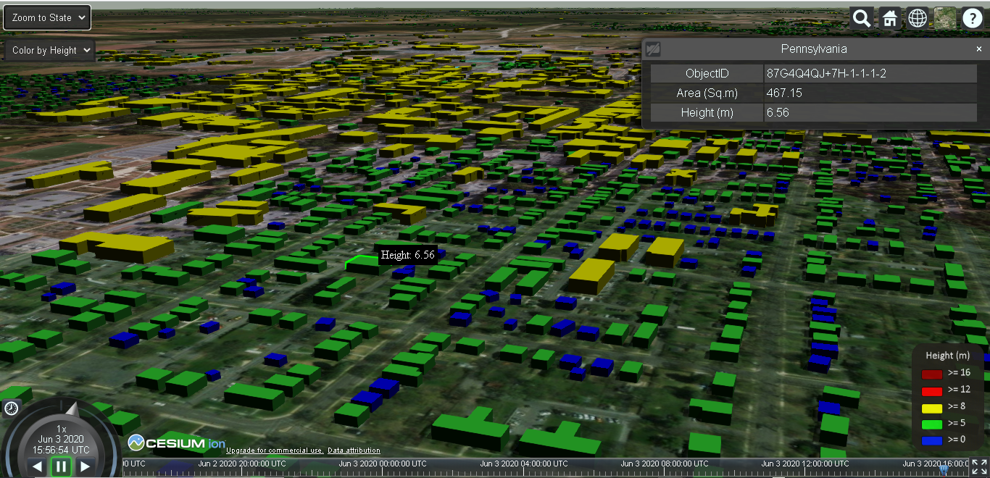Play animation in reverse
Viewport: 990px width, 478px height.
(x=37, y=467)
